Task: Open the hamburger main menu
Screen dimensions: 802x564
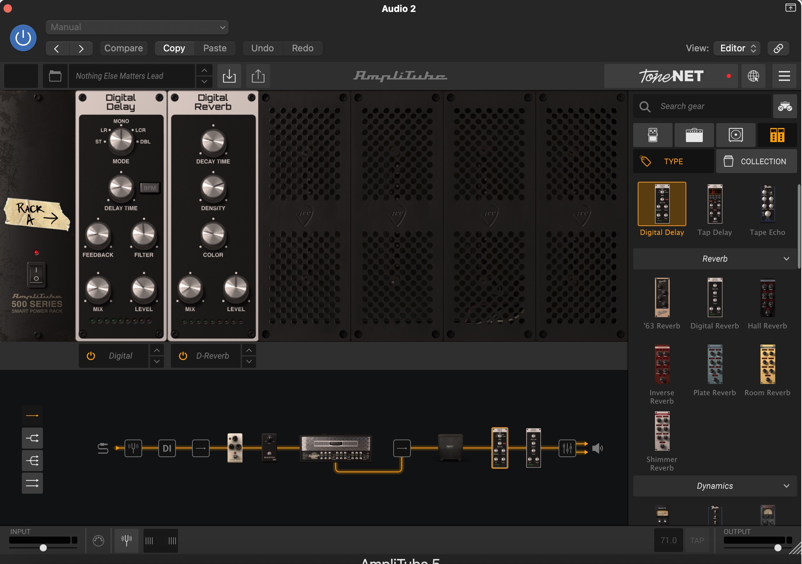Action: 784,76
